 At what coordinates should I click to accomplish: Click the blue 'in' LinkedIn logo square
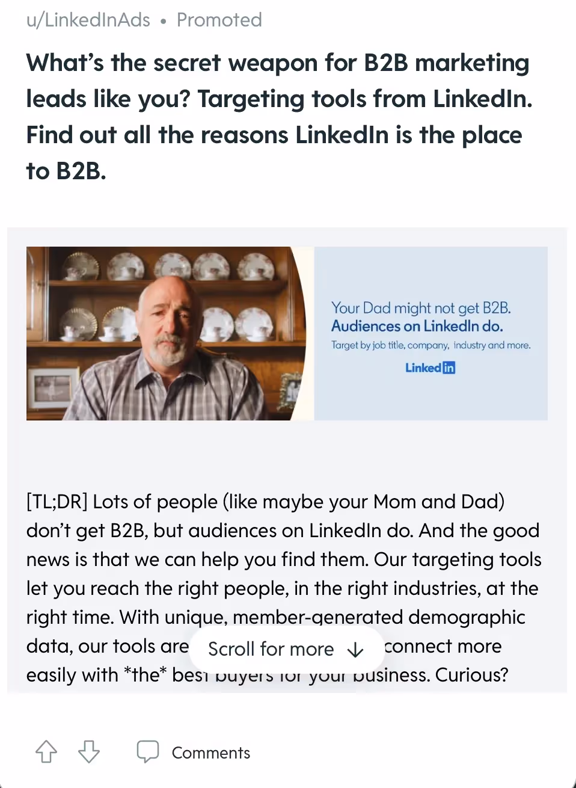[x=450, y=367]
